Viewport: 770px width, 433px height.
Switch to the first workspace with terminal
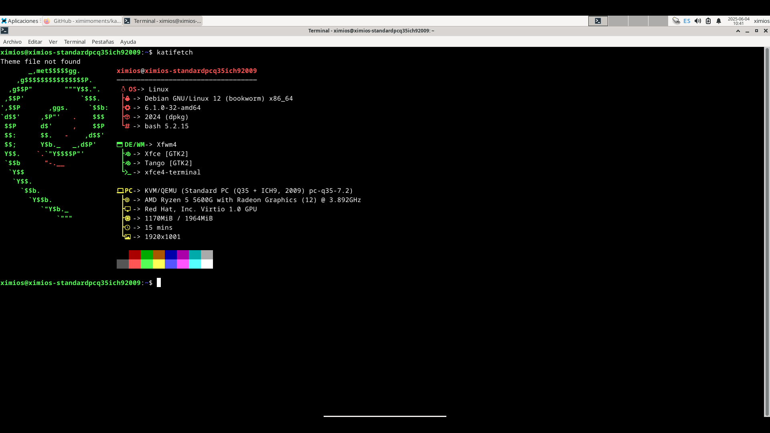tap(598, 21)
